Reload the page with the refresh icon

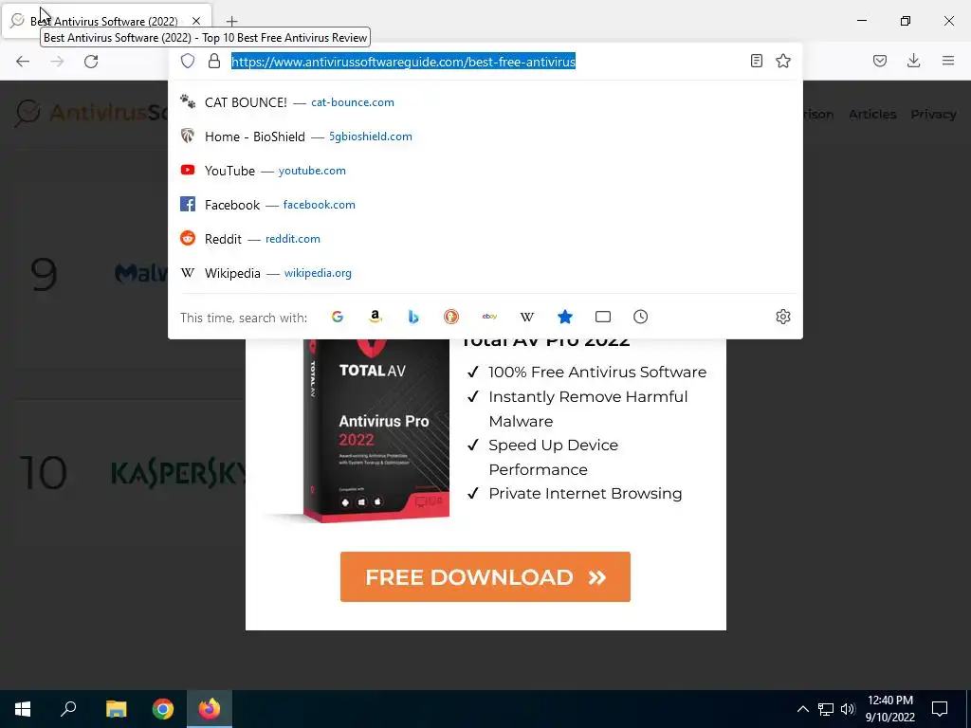91,62
